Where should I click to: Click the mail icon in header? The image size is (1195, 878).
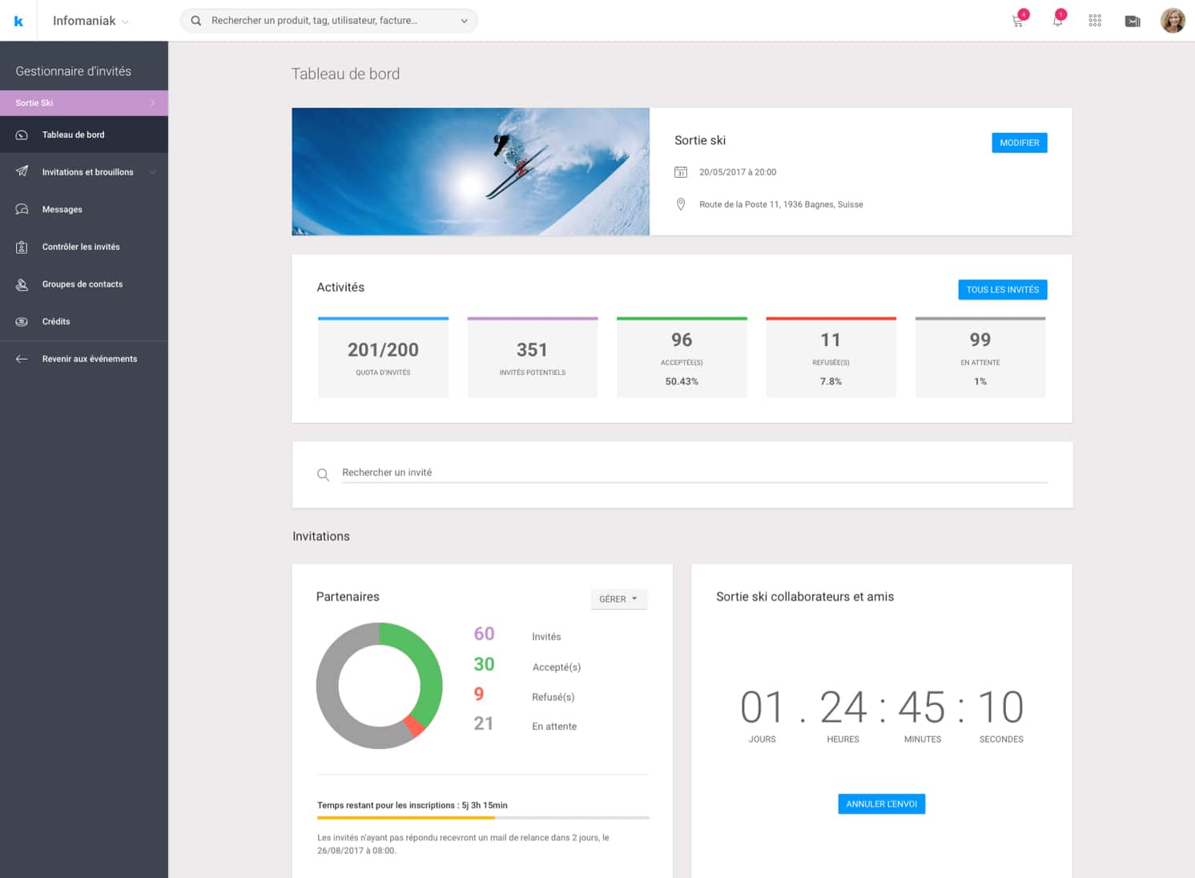(x=1133, y=22)
